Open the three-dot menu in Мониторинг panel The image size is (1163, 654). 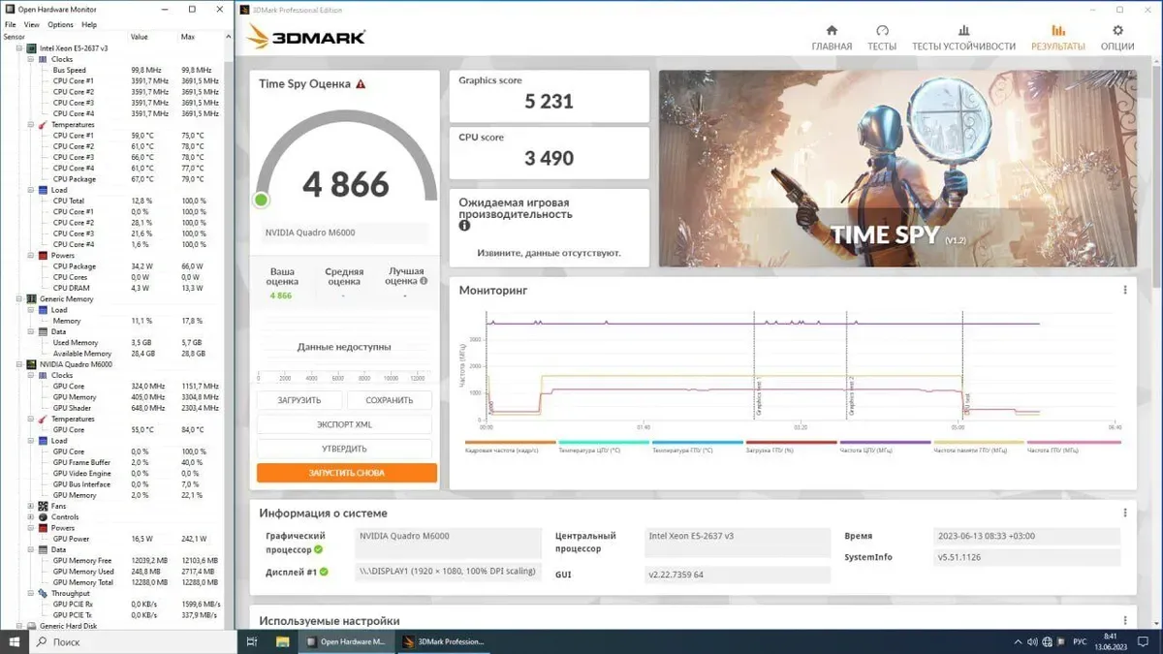tap(1124, 290)
